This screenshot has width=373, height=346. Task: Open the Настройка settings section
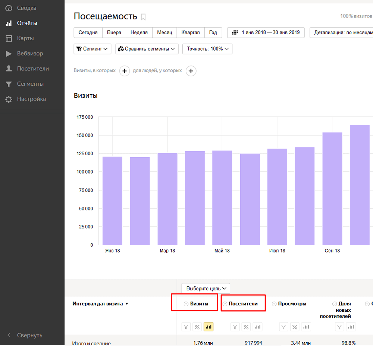click(31, 99)
